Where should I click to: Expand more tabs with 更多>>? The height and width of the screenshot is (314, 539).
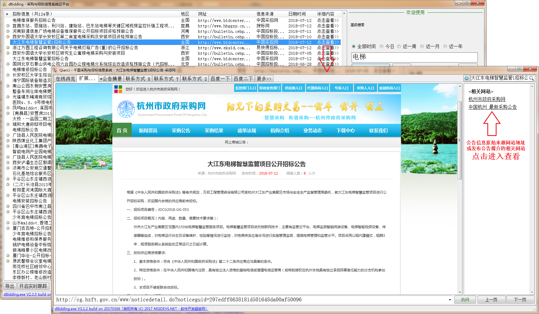(x=264, y=79)
